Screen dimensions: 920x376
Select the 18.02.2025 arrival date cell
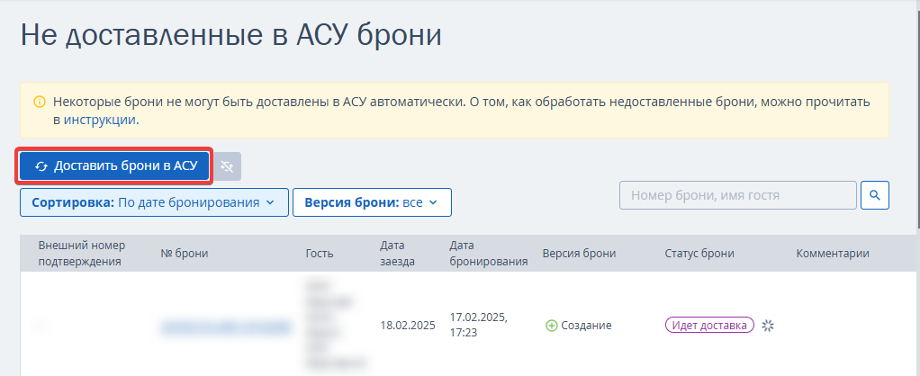pyautogui.click(x=408, y=326)
